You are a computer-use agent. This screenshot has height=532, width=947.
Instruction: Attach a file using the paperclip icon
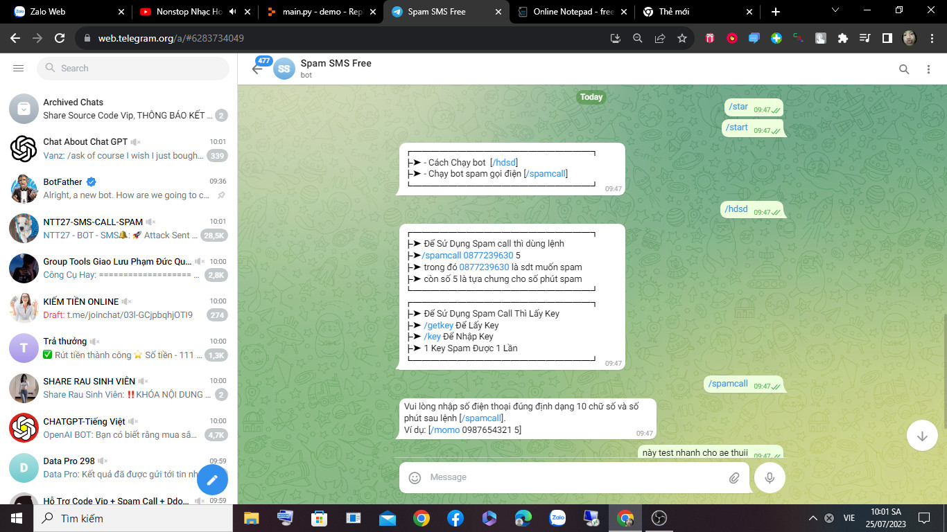pyautogui.click(x=733, y=477)
